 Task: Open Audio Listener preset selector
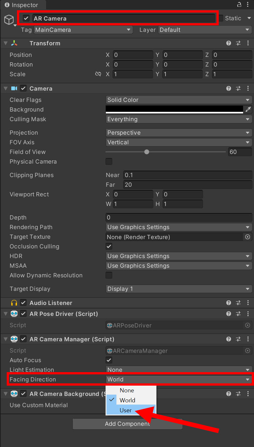click(x=238, y=303)
